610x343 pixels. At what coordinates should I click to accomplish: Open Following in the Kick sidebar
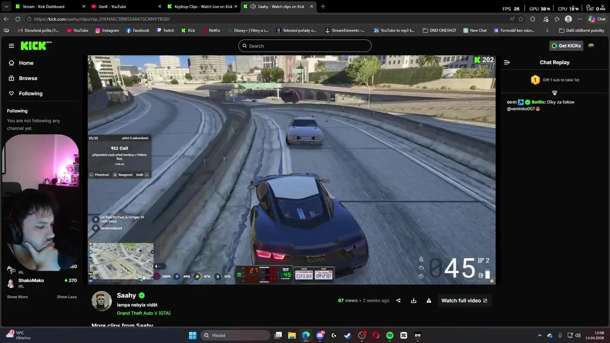pyautogui.click(x=30, y=93)
